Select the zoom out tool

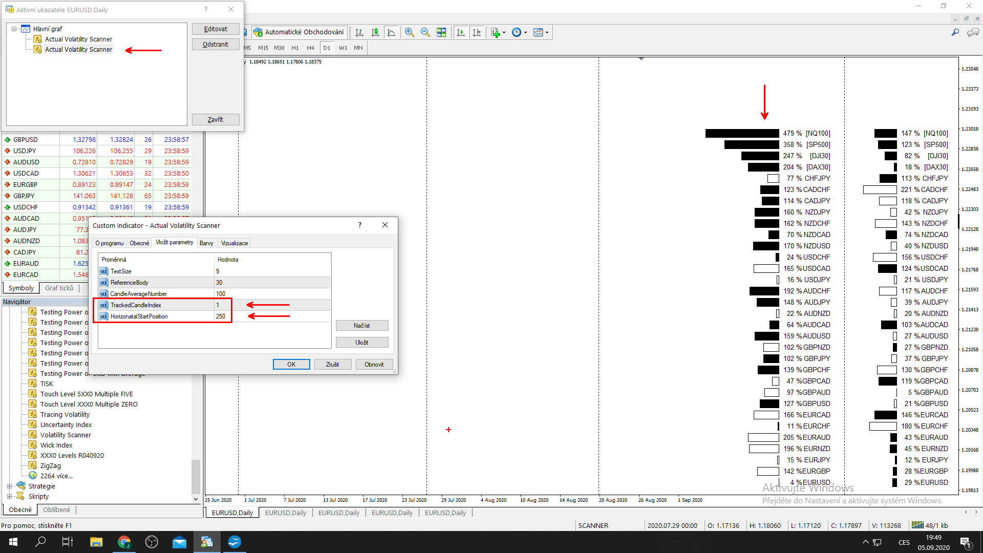pos(425,32)
